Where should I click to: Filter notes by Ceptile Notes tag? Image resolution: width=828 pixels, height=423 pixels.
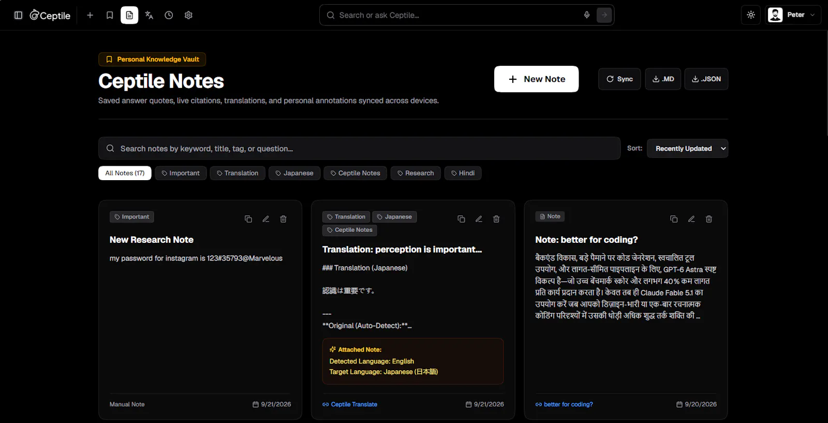pyautogui.click(x=356, y=173)
